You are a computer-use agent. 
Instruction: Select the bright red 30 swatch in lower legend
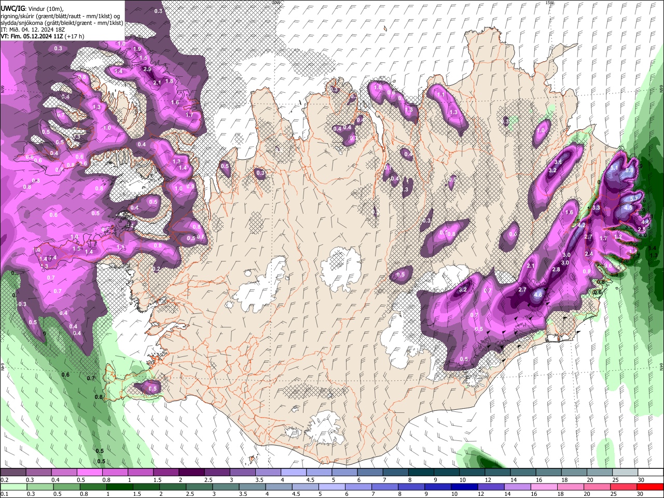(649, 487)
